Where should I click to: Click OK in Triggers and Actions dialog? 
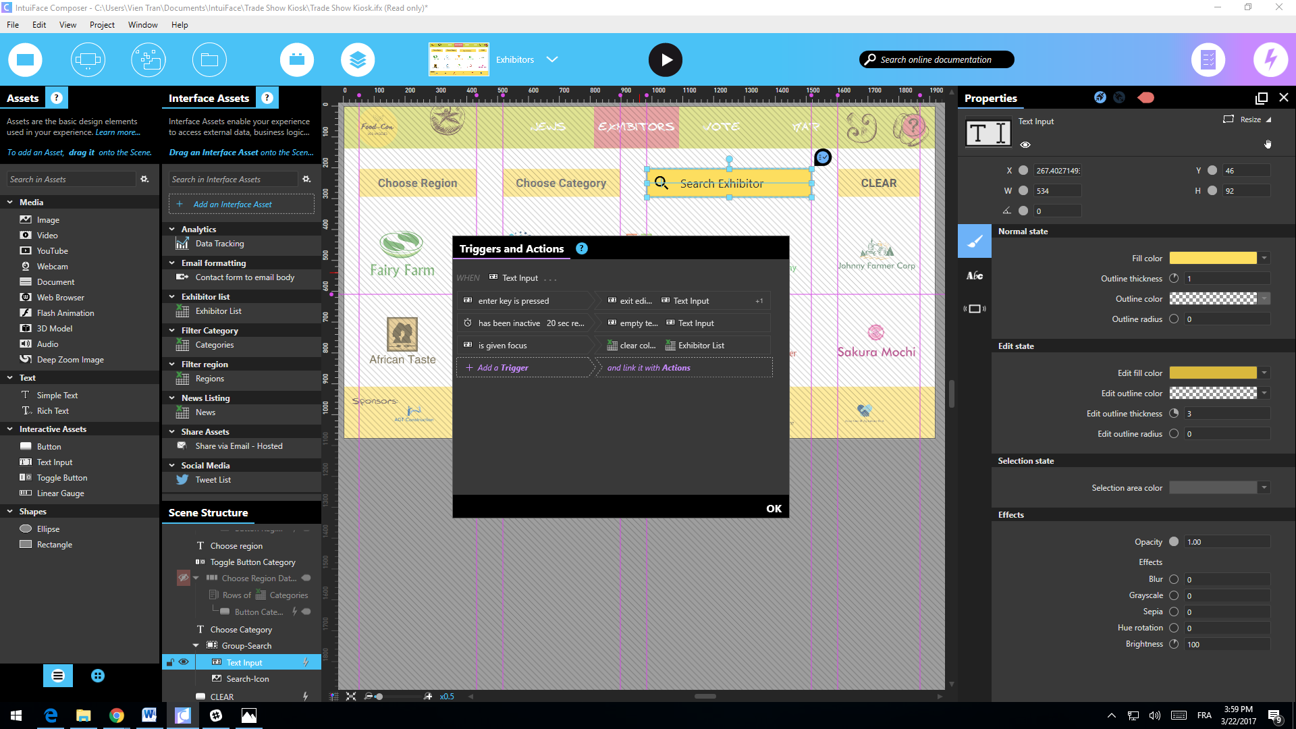(x=774, y=508)
